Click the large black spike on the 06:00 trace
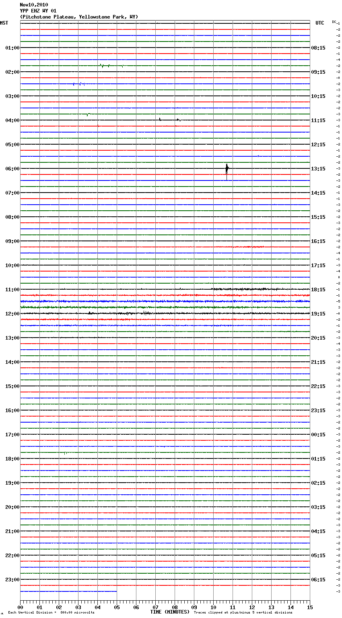342x618 pixels. tap(227, 171)
